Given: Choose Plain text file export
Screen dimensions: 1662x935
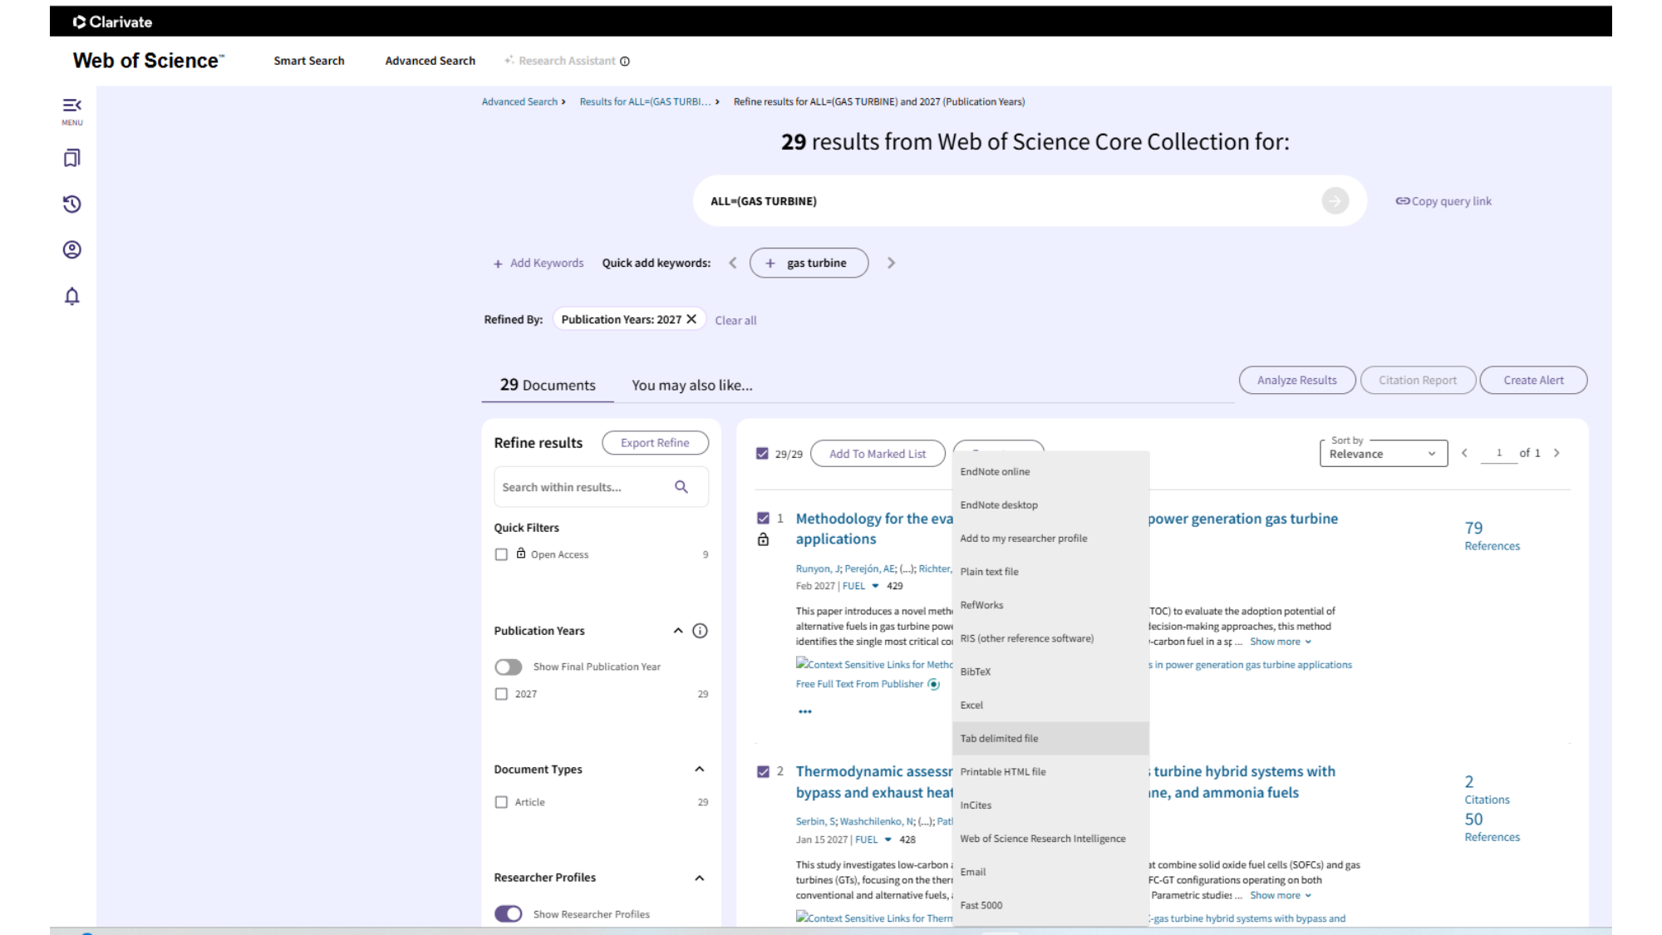Looking at the screenshot, I should 1050,572.
